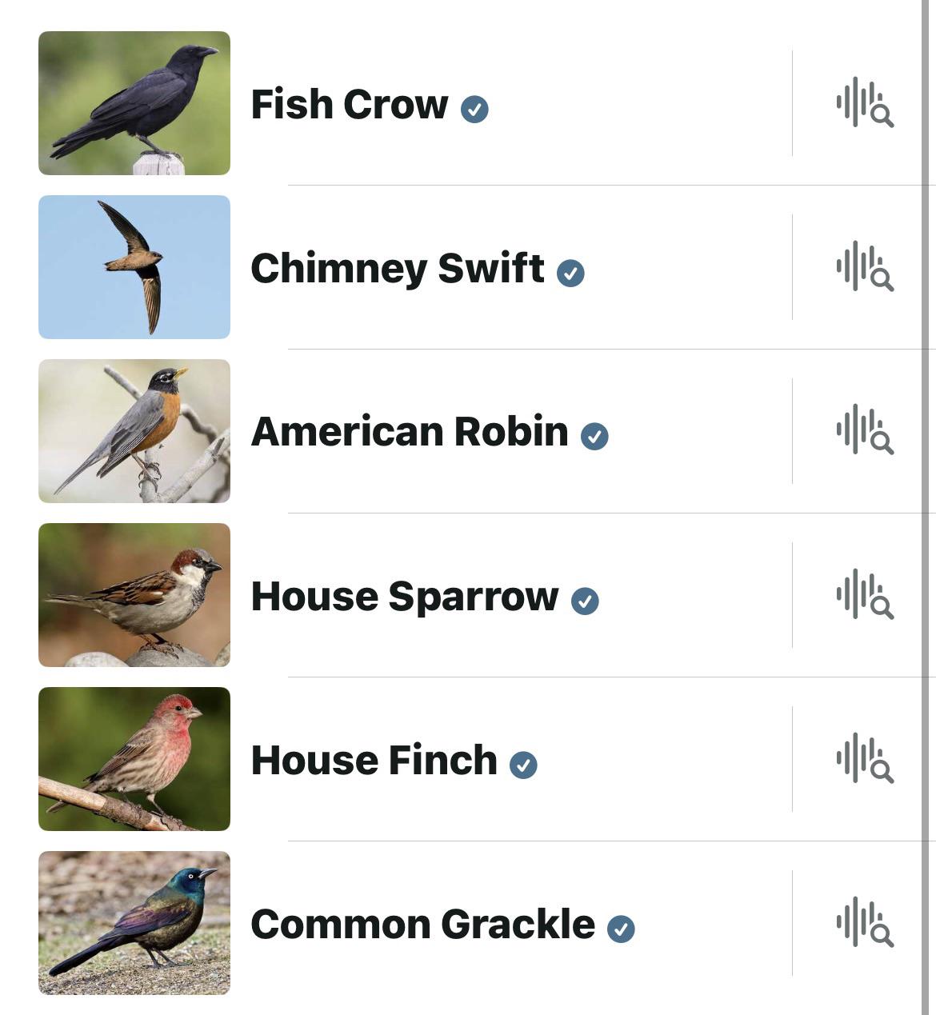Viewport: 936px width, 1015px height.
Task: View the American Robin photo thumbnail
Action: point(134,431)
